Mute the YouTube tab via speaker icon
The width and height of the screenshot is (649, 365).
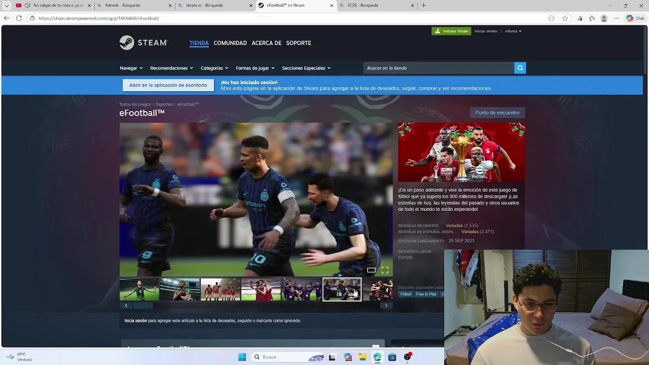pos(27,6)
